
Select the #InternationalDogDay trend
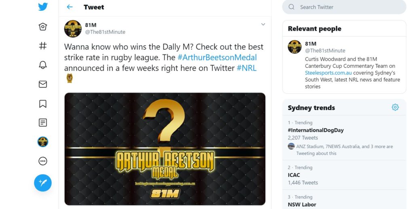point(316,130)
